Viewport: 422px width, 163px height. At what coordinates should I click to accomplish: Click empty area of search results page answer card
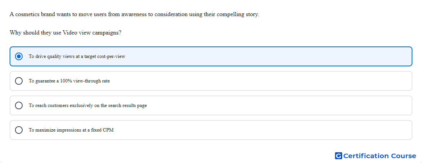point(269,105)
